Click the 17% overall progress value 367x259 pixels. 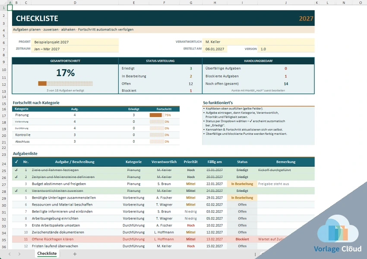(66, 73)
